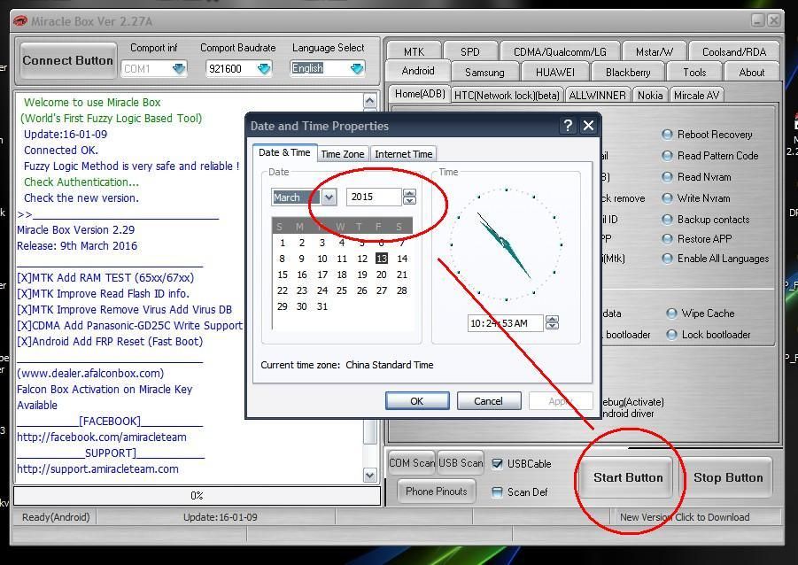The image size is (798, 565).
Task: Confirm the date dialog with OK
Action: tap(417, 401)
